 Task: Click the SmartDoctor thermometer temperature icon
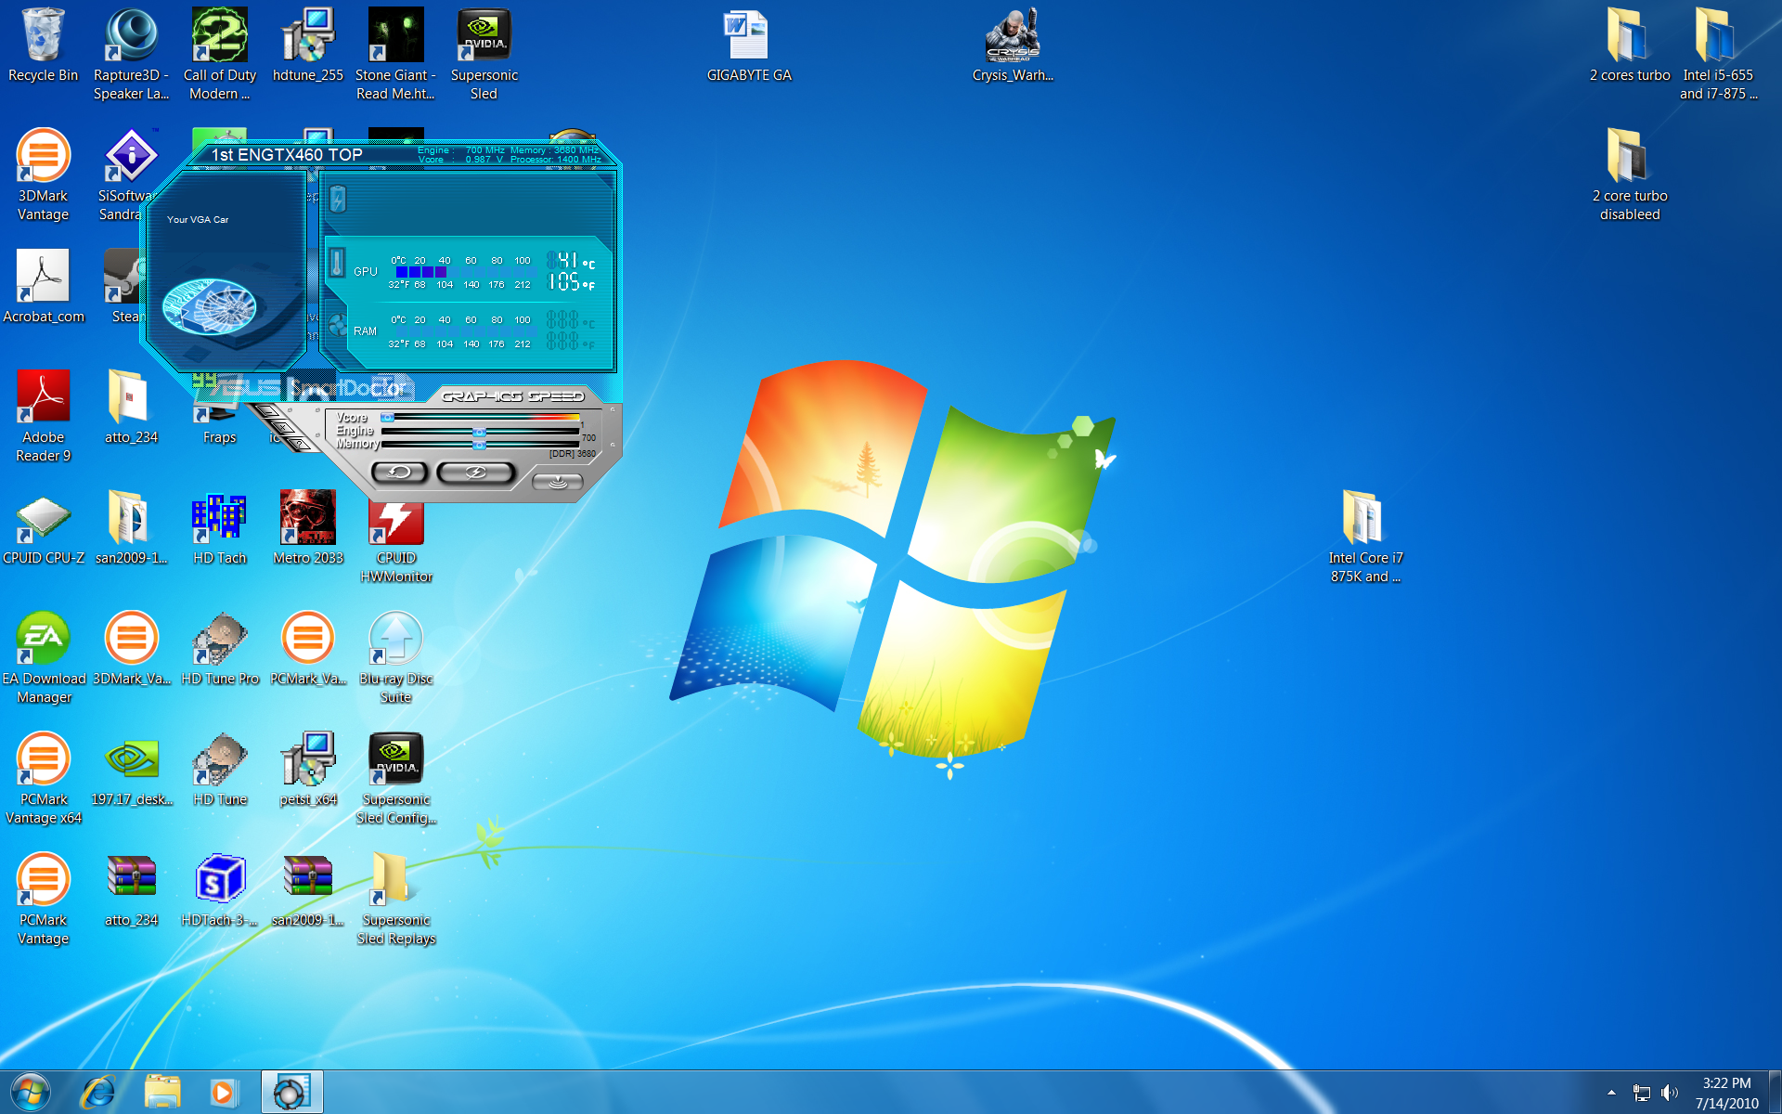pos(338,263)
